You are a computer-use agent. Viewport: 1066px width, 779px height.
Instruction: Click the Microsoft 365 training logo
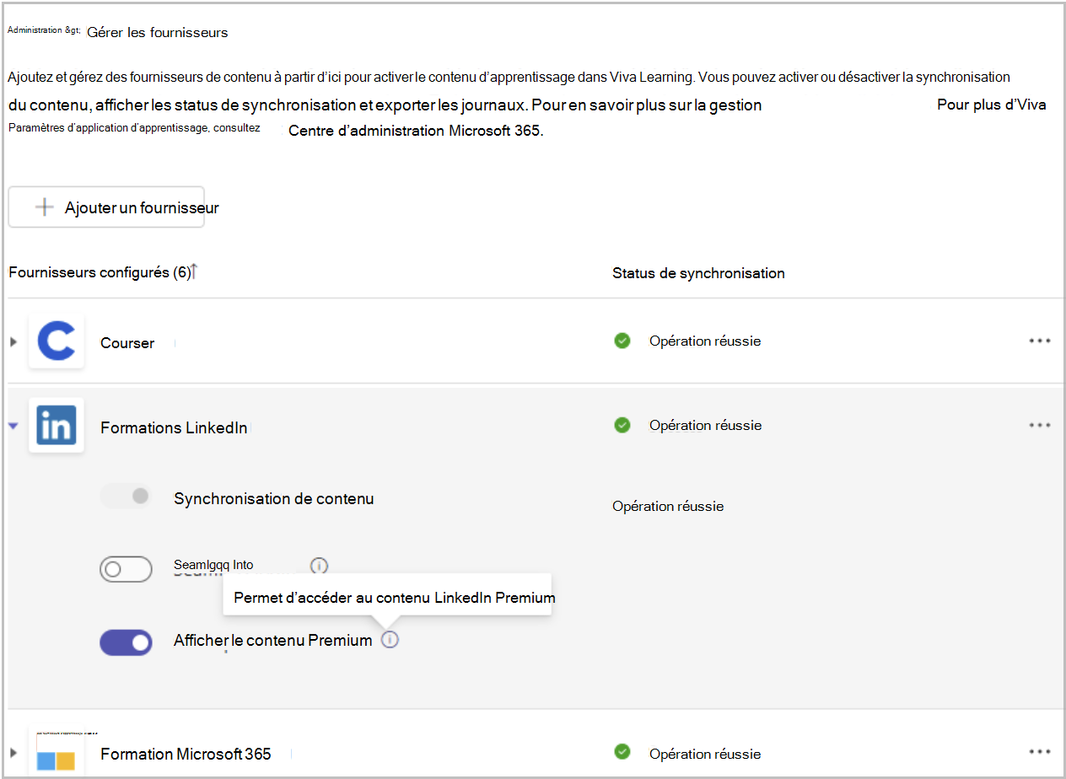[57, 753]
